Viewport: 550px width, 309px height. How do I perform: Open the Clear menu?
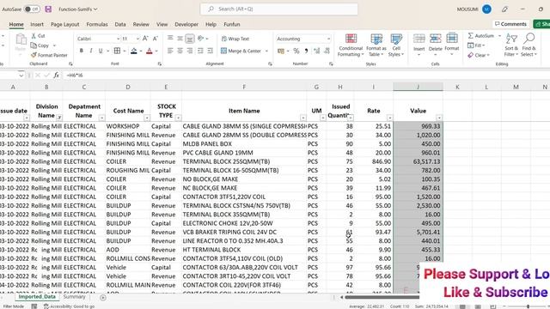coord(479,55)
